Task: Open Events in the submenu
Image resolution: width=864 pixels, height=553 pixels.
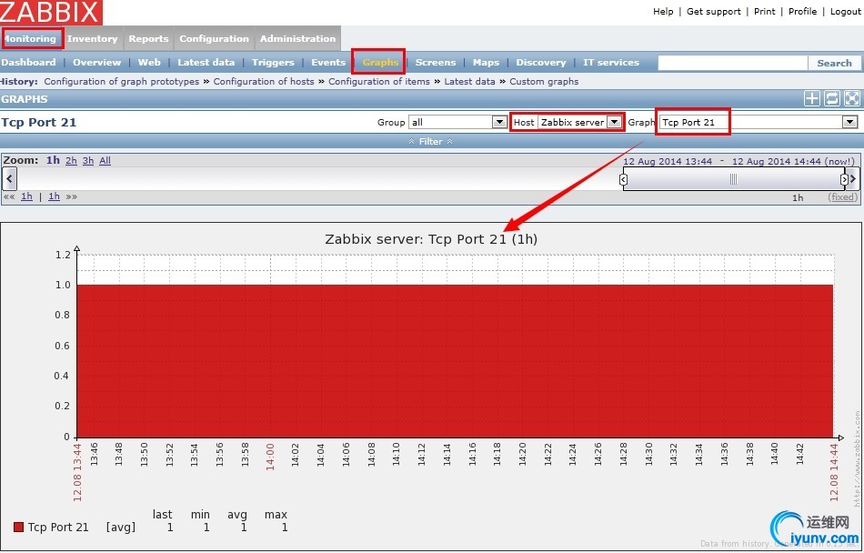Action: pyautogui.click(x=328, y=62)
